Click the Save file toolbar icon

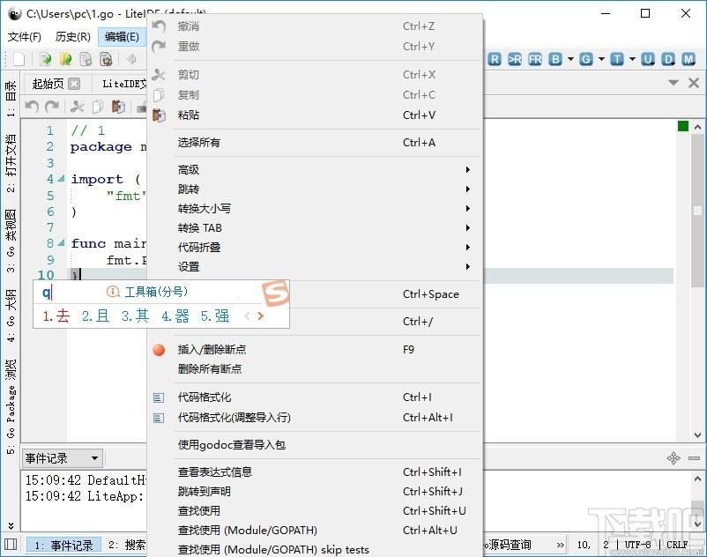[x=86, y=59]
